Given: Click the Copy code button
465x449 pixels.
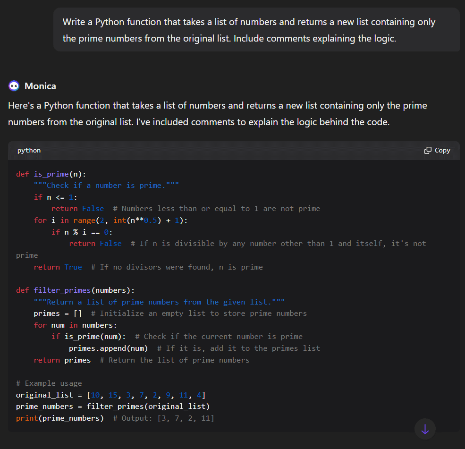Looking at the screenshot, I should coord(437,150).
